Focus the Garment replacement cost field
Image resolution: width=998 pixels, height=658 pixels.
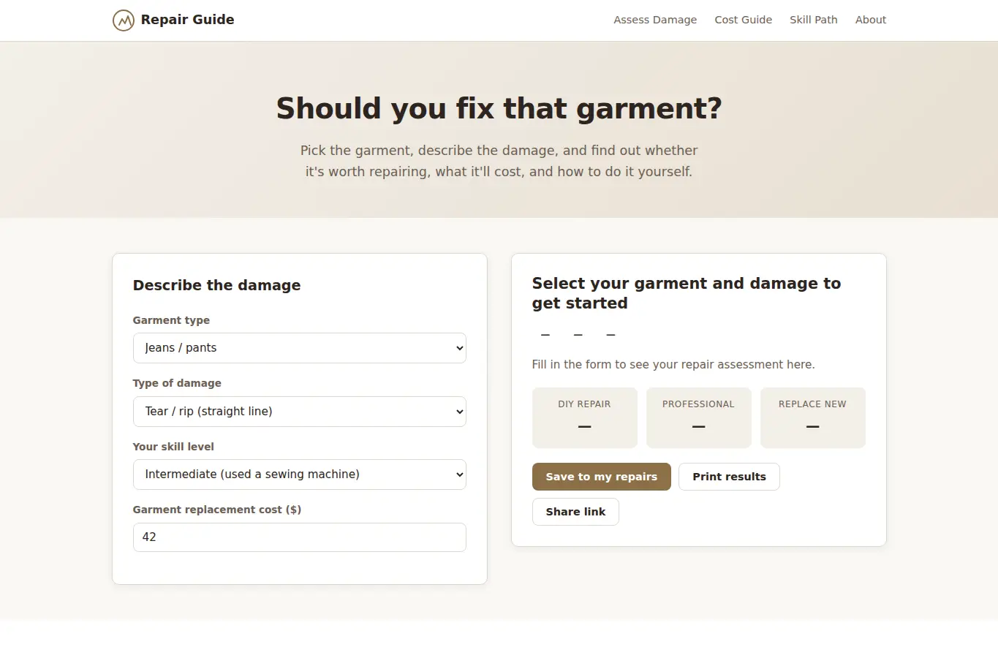(300, 537)
